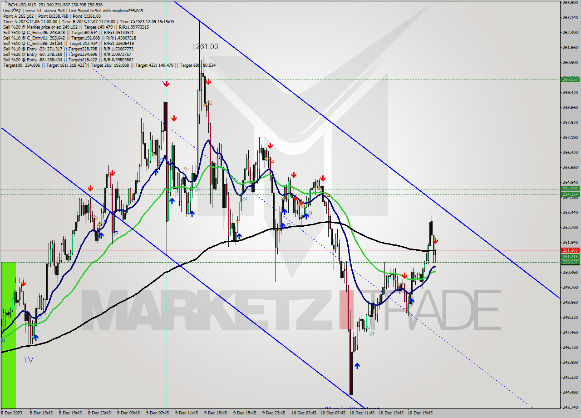
Task: Click the green 254.334 price tag
Action: point(570,194)
